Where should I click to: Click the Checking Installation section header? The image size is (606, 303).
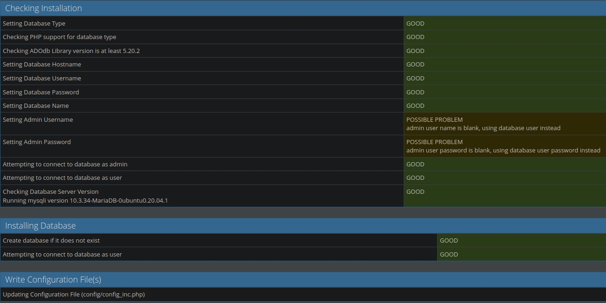[x=44, y=8]
